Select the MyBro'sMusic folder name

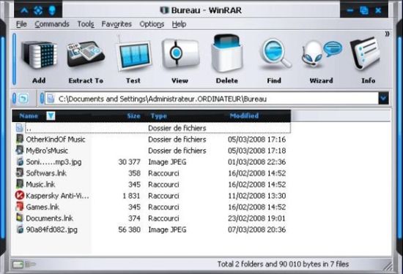tap(47, 151)
